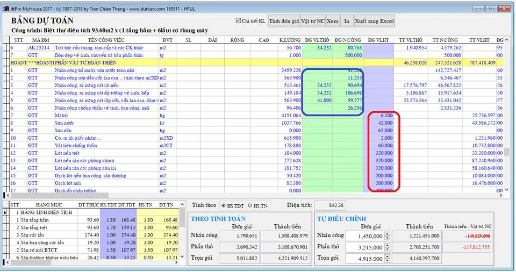Toggle the Chi tiết KL checkbox
This screenshot has height=272, width=516.
pos(239,21)
